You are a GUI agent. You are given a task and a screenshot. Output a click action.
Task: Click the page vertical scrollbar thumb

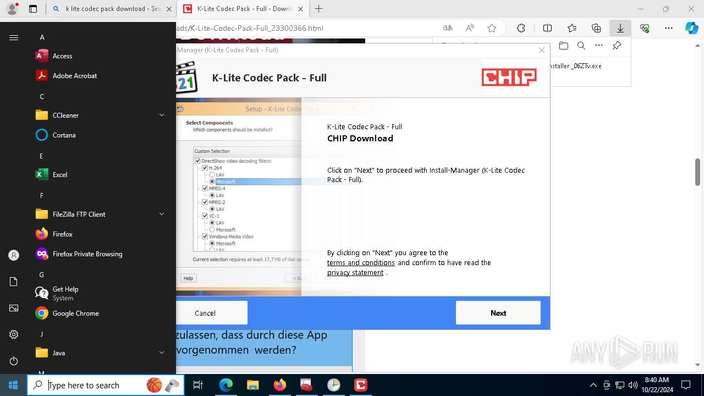pos(697,172)
